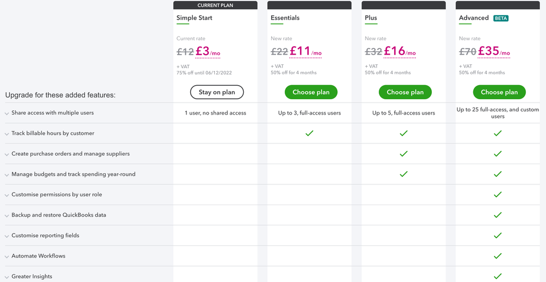This screenshot has height=282, width=546.
Task: Choose the Plus plan
Action: [405, 92]
